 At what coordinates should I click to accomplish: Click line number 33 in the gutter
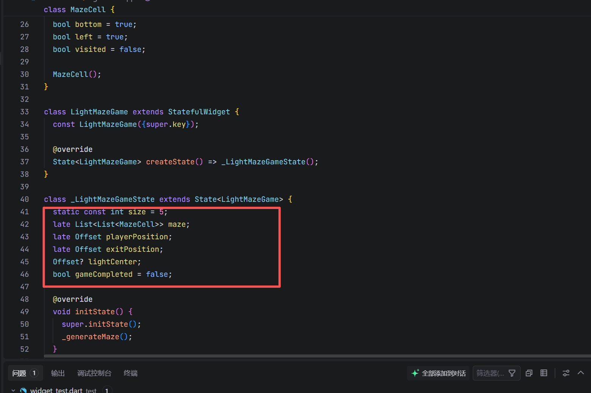(x=25, y=112)
